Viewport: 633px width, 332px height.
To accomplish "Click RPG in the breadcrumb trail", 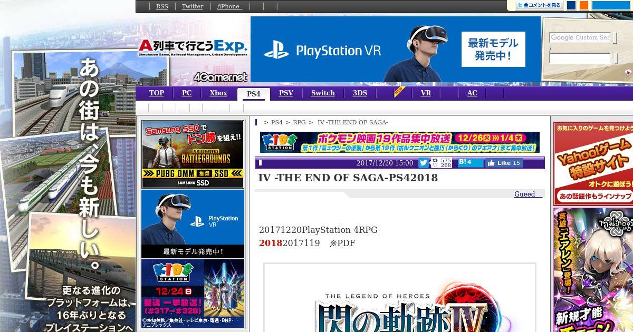I will (x=299, y=122).
